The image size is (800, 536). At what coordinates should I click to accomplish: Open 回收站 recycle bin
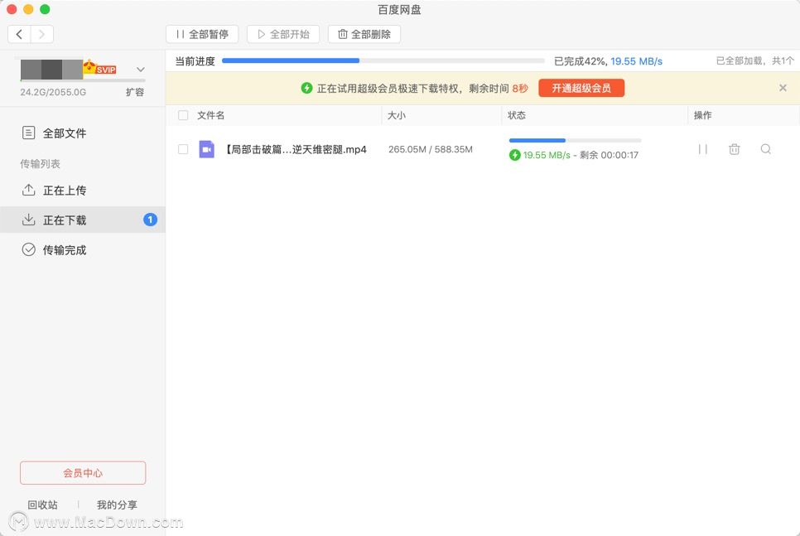coord(42,505)
